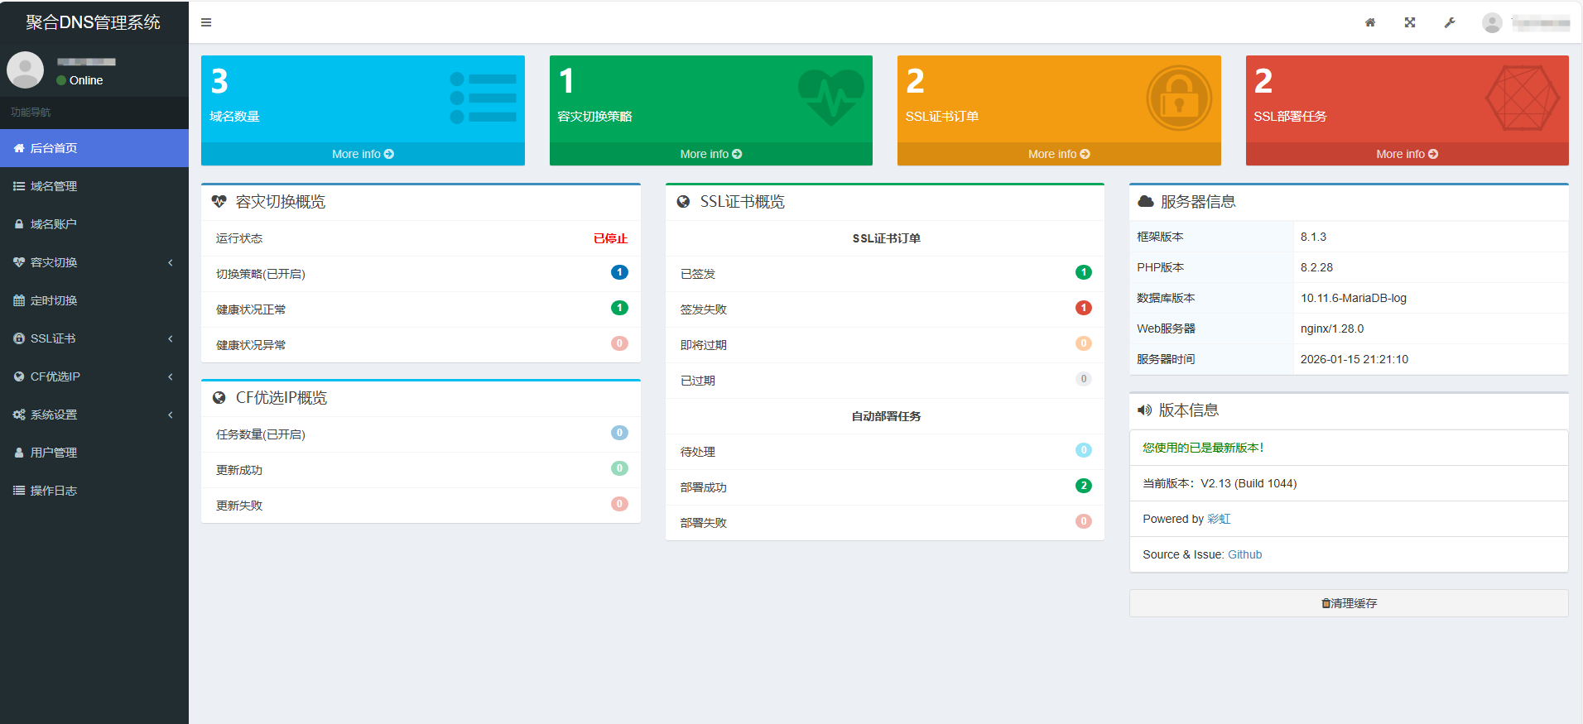Expand the 系统设置 sidebar submenu
The height and width of the screenshot is (724, 1583).
point(94,415)
